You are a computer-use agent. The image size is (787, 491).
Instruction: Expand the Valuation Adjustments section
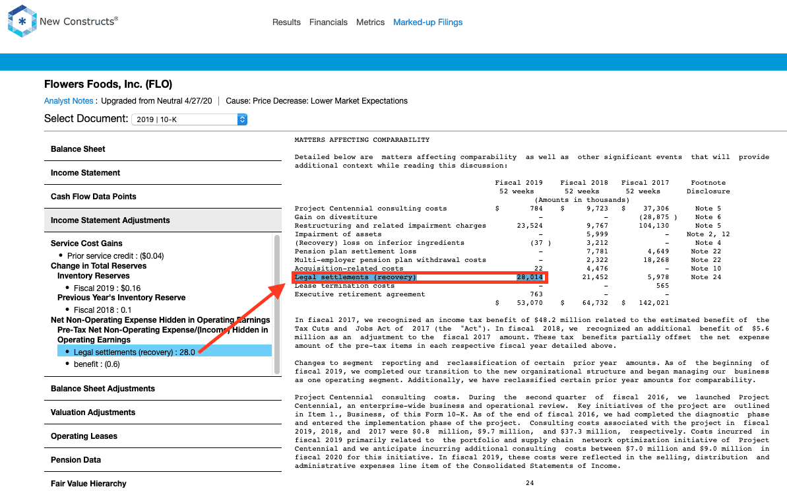(x=163, y=412)
